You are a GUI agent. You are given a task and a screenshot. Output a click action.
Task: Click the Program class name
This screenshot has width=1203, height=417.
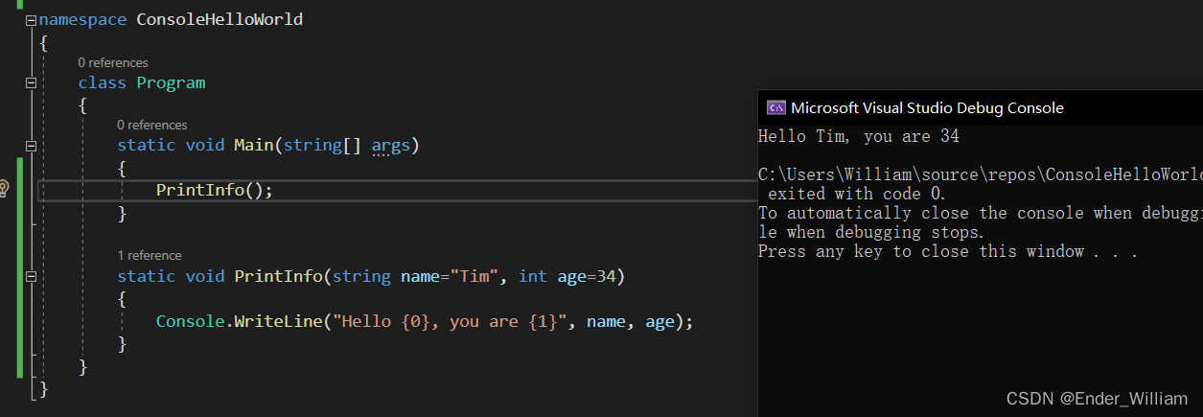(x=171, y=83)
